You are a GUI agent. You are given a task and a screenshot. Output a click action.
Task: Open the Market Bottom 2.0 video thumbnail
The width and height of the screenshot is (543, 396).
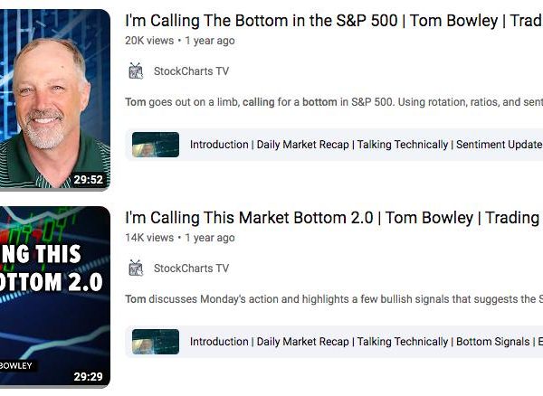(x=55, y=297)
